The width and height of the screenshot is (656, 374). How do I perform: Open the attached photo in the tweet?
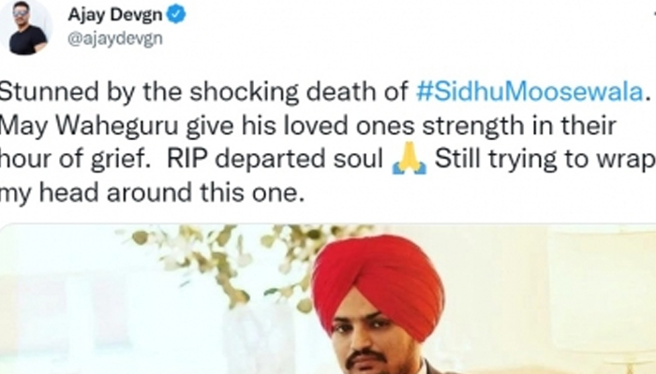click(x=328, y=299)
